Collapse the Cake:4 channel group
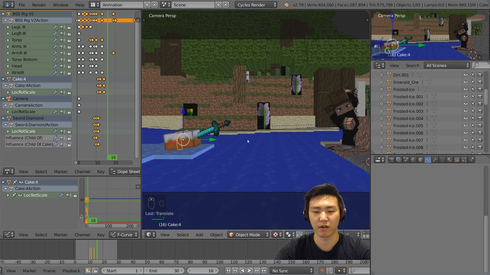The width and height of the screenshot is (490, 275). point(3,79)
